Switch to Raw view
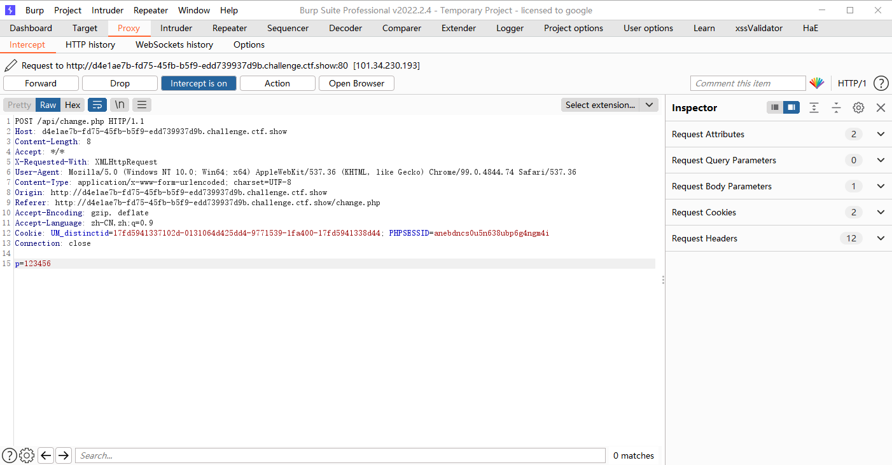 [48, 105]
